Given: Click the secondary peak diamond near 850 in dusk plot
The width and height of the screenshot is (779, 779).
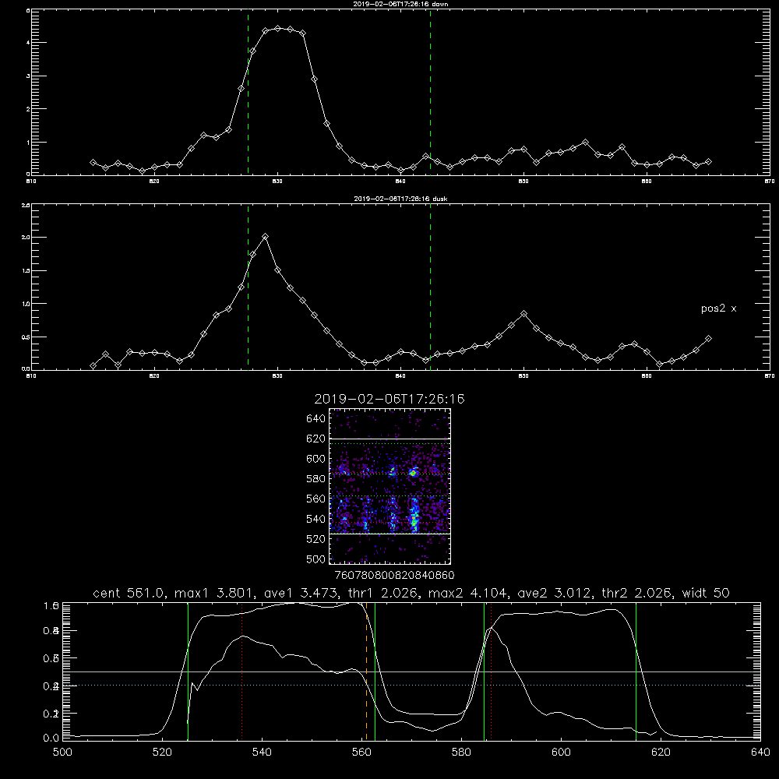Looking at the screenshot, I should tap(523, 314).
